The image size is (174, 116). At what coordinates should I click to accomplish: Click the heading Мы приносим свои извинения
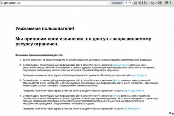tap(83, 41)
